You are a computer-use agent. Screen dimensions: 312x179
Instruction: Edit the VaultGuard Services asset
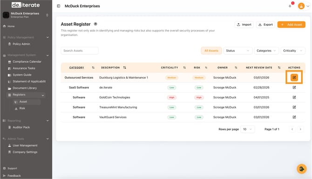click(x=294, y=117)
